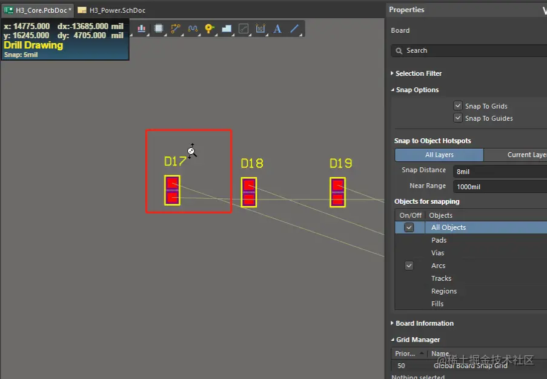
Task: Uncheck the Arcs snapping checkbox
Action: pyautogui.click(x=409, y=266)
